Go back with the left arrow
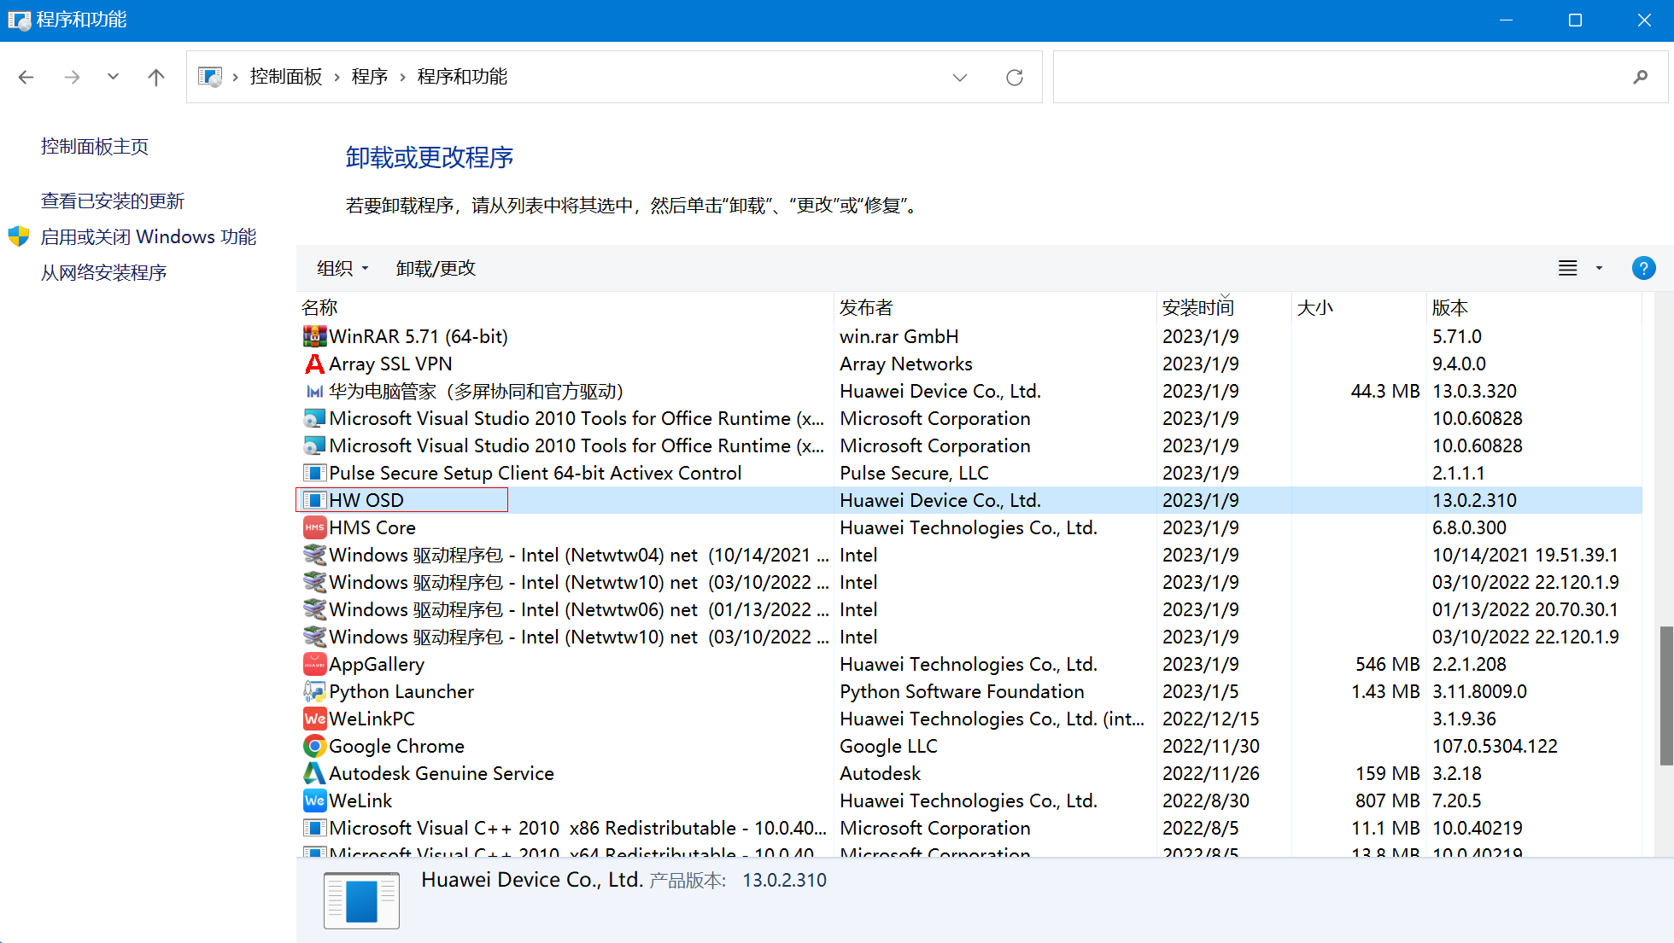 [26, 78]
